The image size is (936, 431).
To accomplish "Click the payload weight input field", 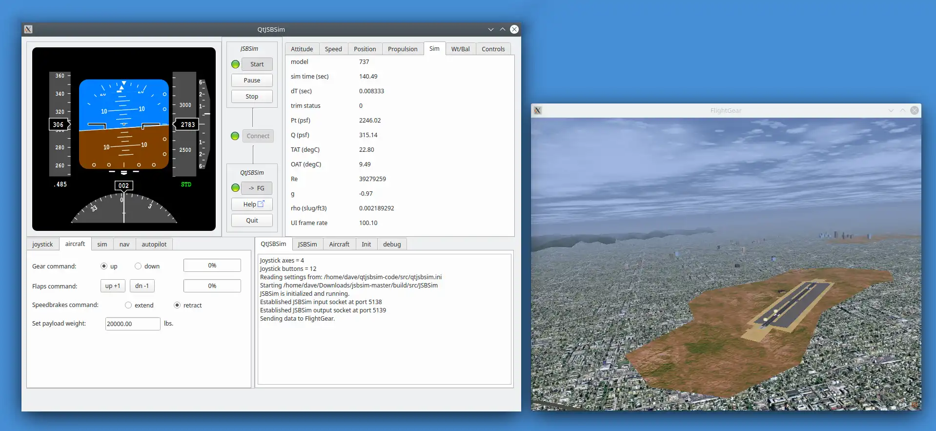I will 133,324.
